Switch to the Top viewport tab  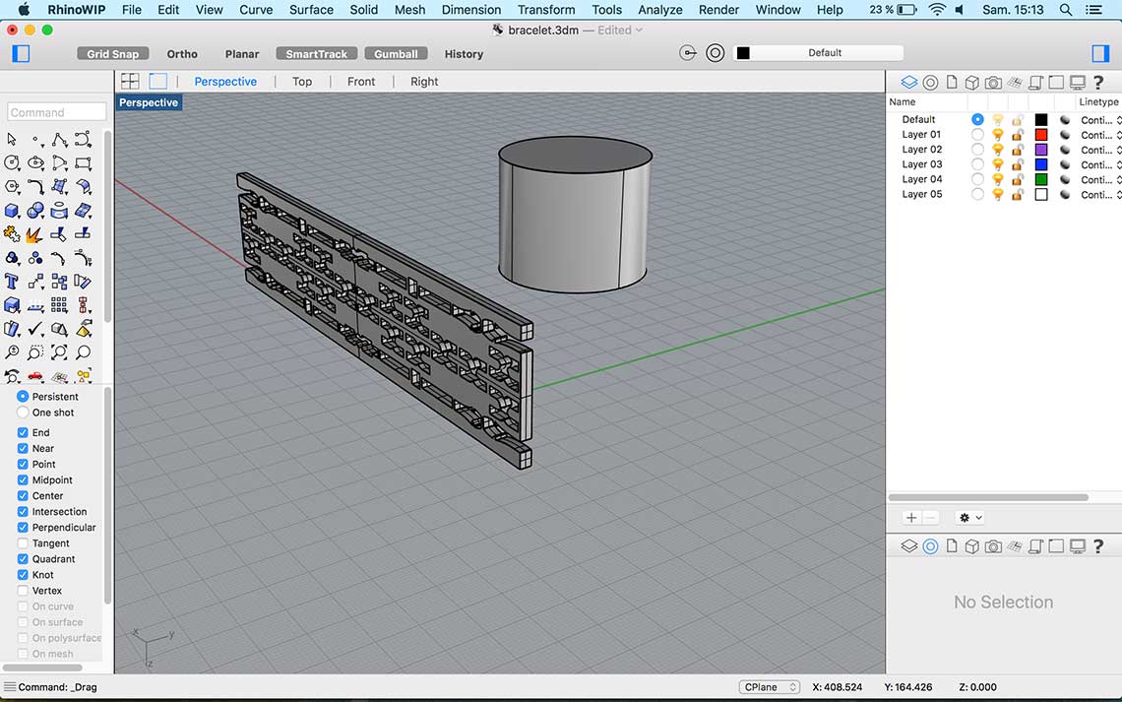click(302, 82)
